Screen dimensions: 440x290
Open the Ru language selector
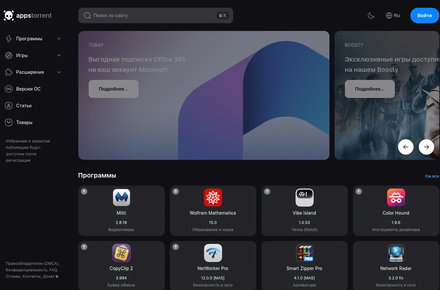point(393,15)
